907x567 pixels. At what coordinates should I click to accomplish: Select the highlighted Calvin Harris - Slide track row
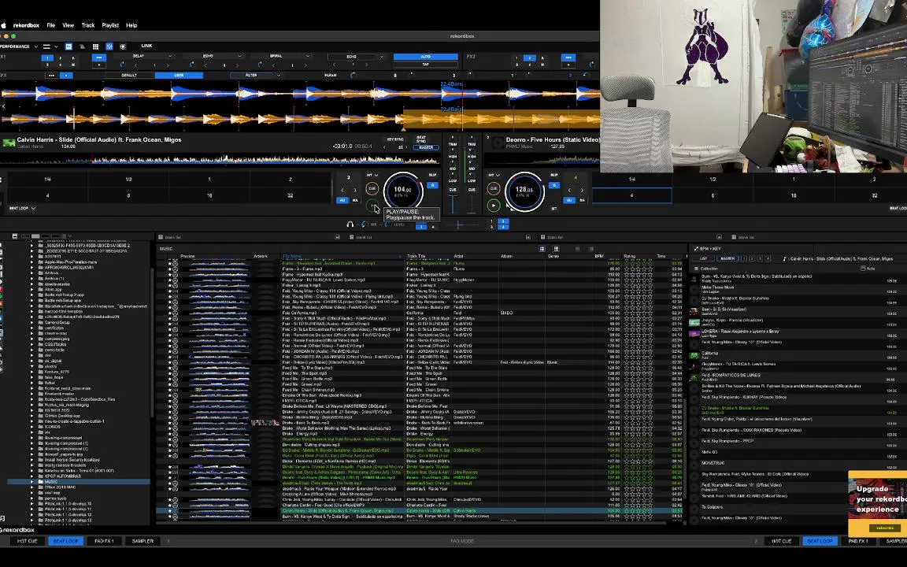(x=420, y=511)
